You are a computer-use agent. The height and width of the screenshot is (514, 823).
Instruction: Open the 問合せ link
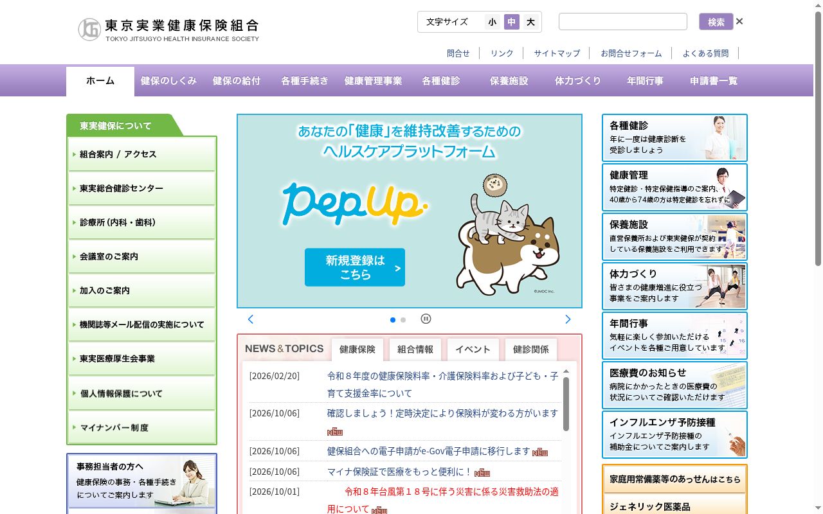(458, 53)
